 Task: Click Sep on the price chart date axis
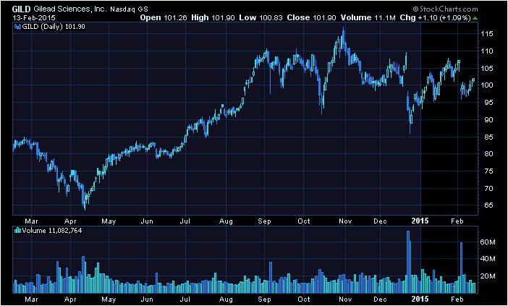pos(265,221)
